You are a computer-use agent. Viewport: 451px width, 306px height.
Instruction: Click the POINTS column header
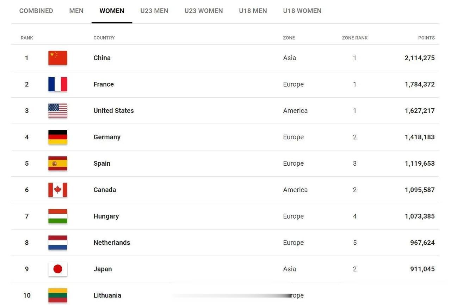coord(426,38)
